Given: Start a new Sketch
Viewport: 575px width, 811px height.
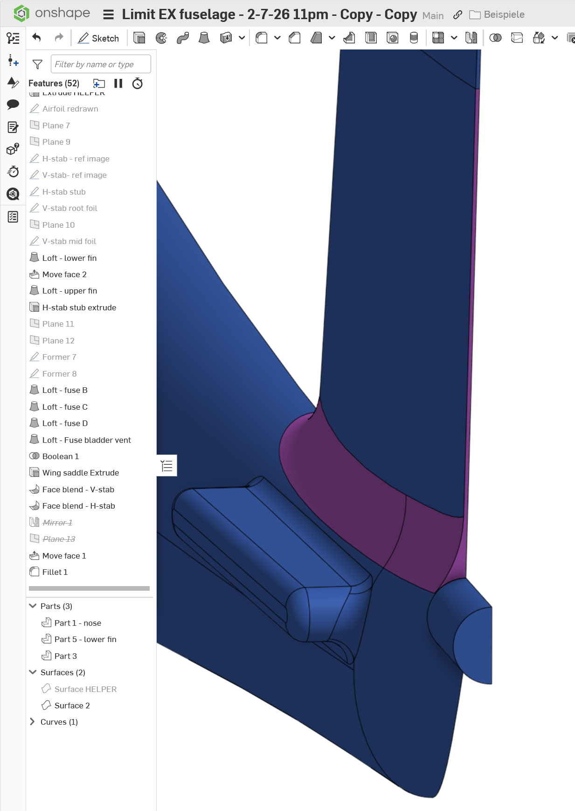Looking at the screenshot, I should point(99,38).
